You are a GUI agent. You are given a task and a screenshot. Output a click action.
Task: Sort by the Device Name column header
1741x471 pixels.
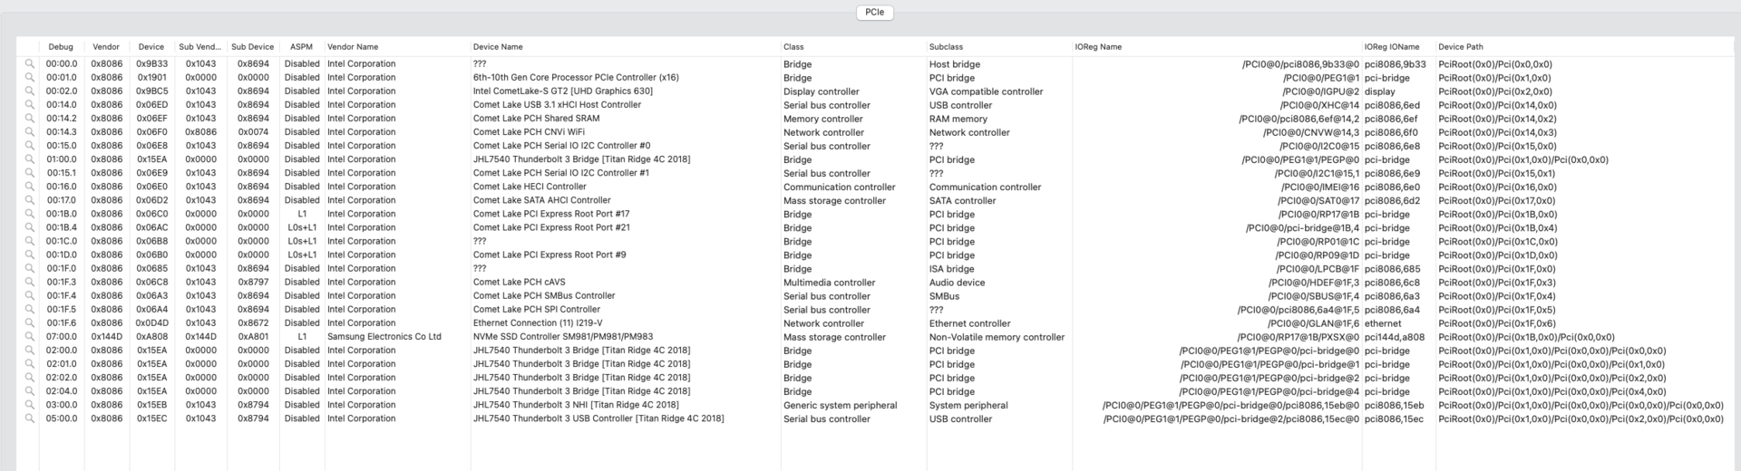coord(498,47)
